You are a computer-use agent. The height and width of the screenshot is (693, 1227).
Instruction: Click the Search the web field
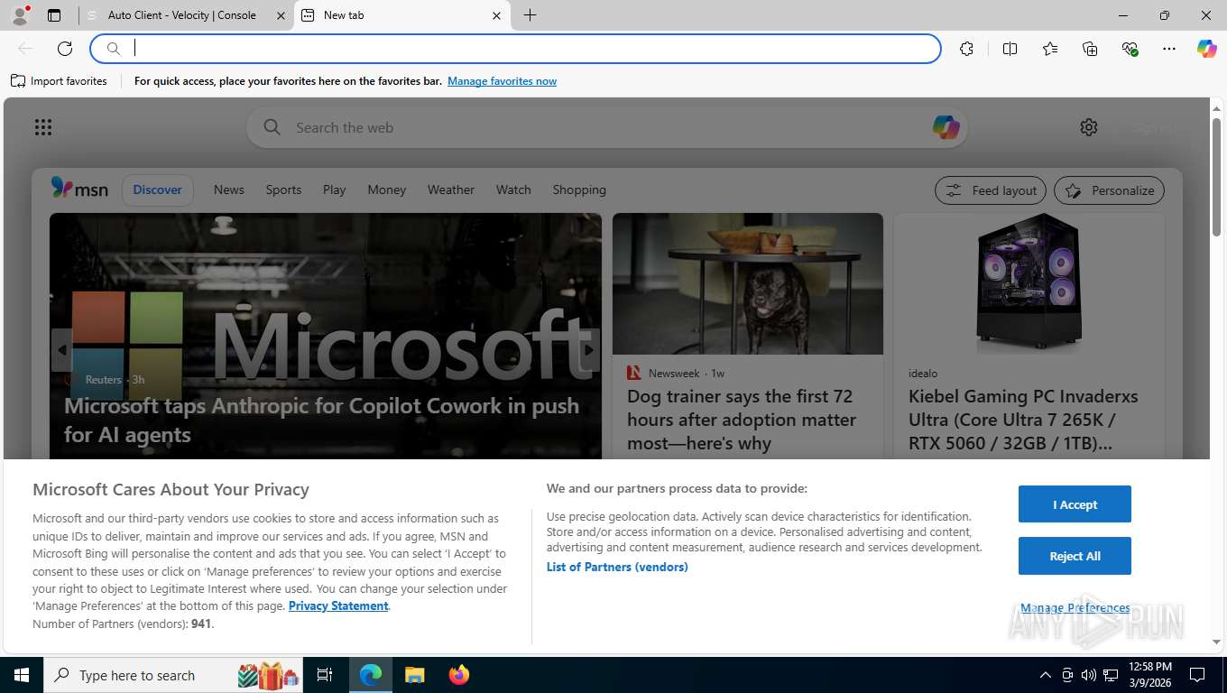click(x=606, y=127)
